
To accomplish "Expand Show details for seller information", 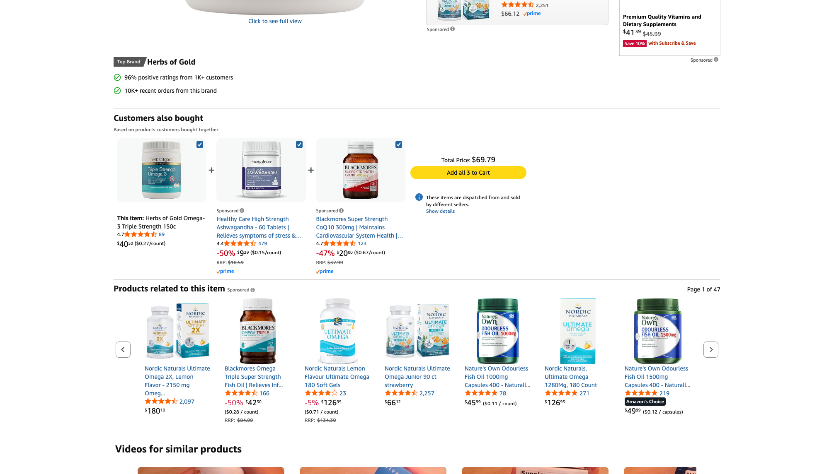I will 440,211.
